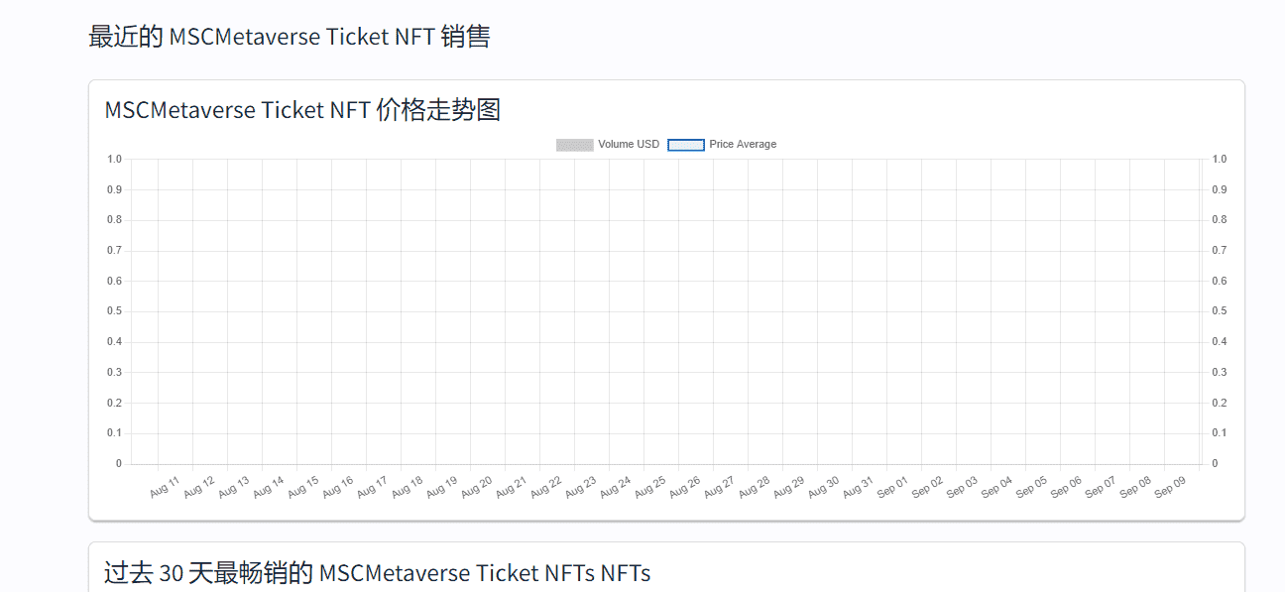1285x592 pixels.
Task: Click the gray Volume USD legend swatch
Action: [x=573, y=144]
